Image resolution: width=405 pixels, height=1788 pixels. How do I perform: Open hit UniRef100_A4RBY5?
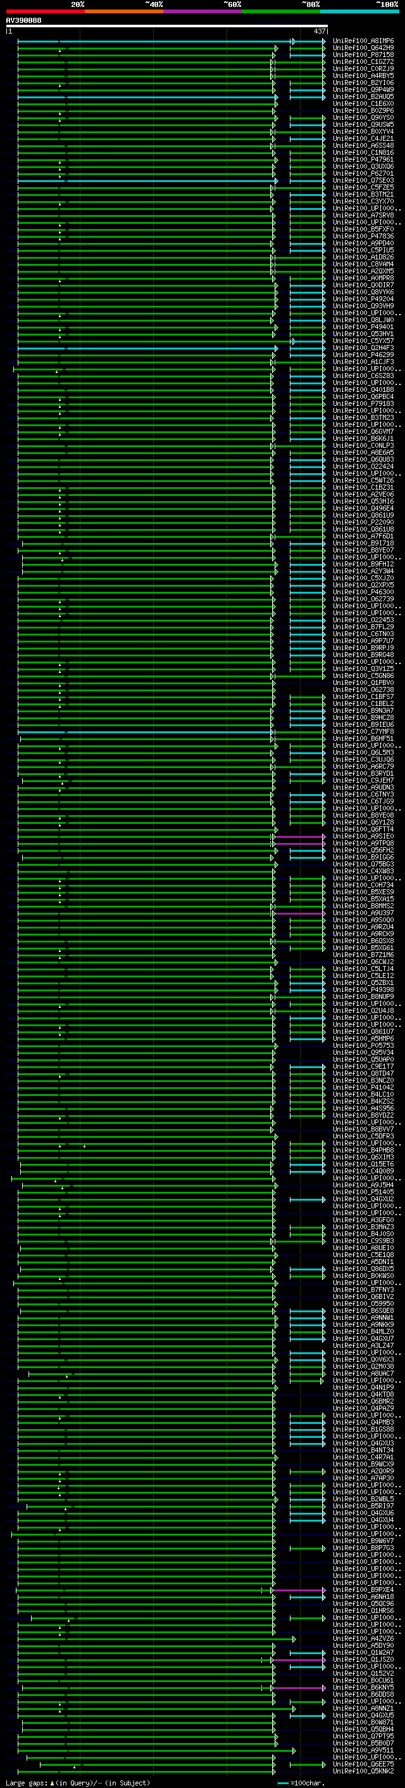(363, 75)
